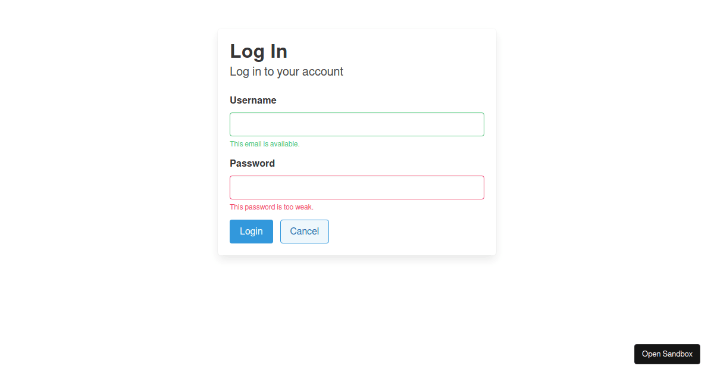Screen dimensions: 714x375
Task: Click the Log In heading
Action: 259,51
